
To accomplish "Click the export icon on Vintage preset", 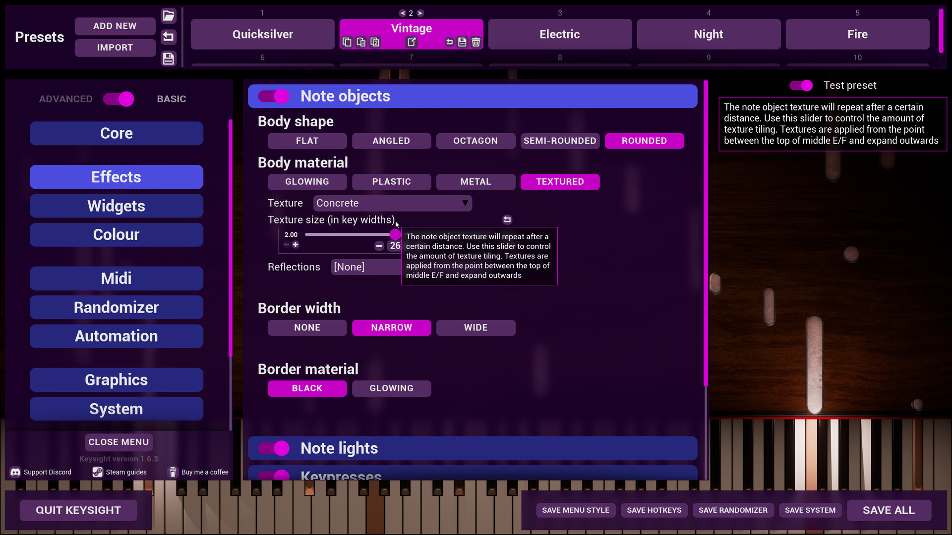I will [412, 42].
